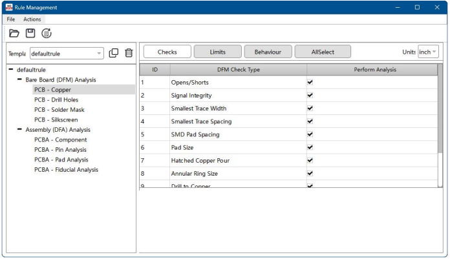The width and height of the screenshot is (450, 259).
Task: Toggle the Smallest Trace Width checkbox
Action: coord(310,108)
